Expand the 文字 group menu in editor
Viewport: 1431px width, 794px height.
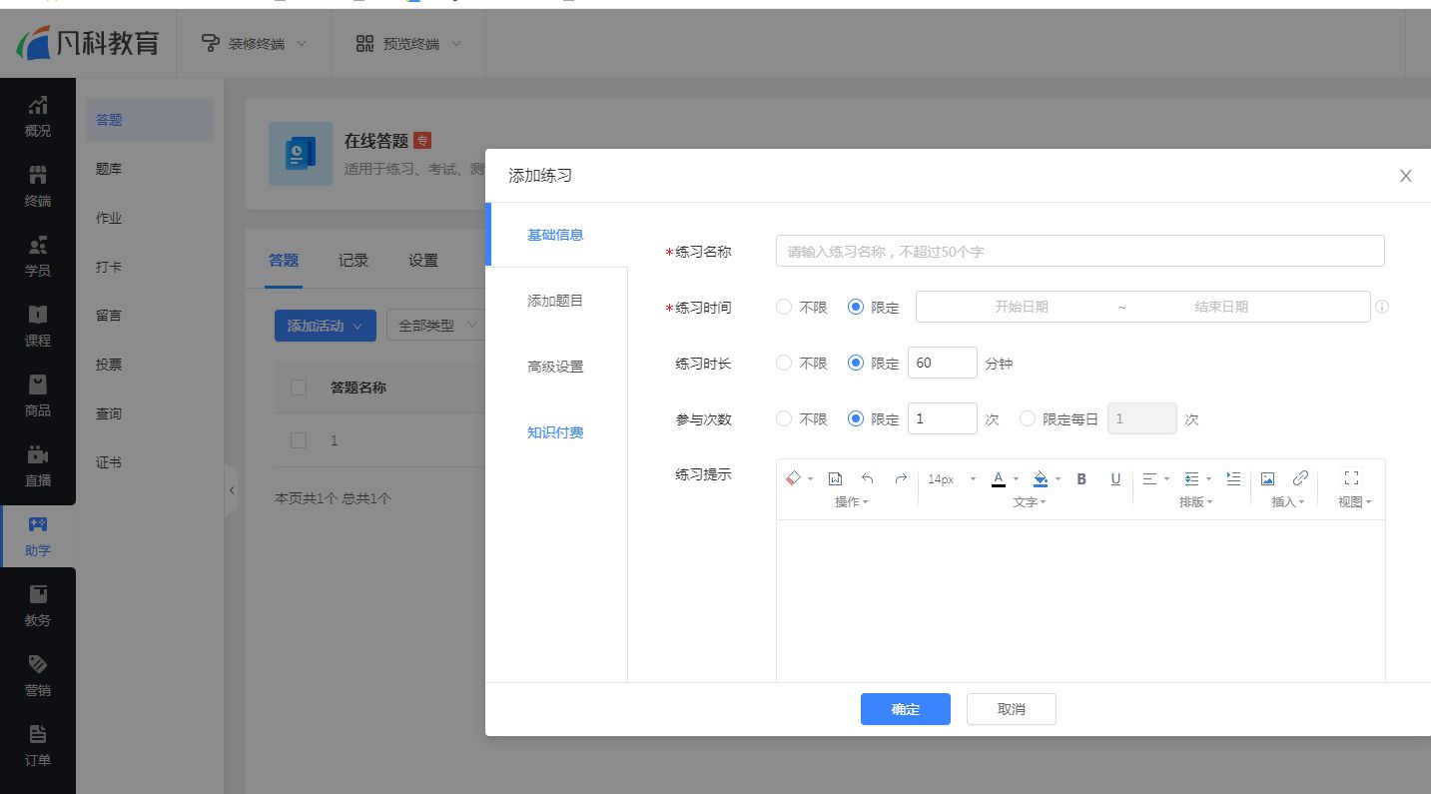click(x=1029, y=501)
